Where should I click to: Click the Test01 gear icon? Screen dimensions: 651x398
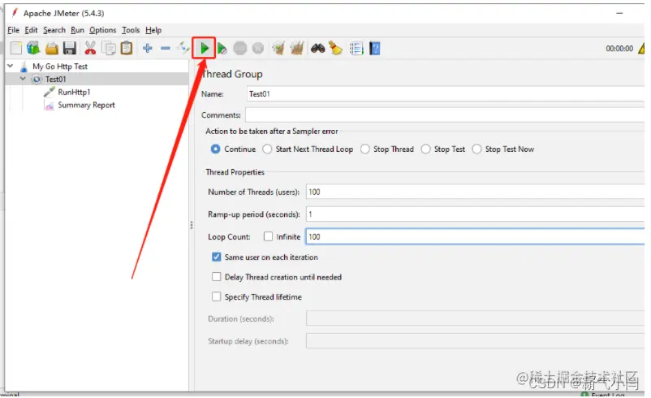(37, 80)
